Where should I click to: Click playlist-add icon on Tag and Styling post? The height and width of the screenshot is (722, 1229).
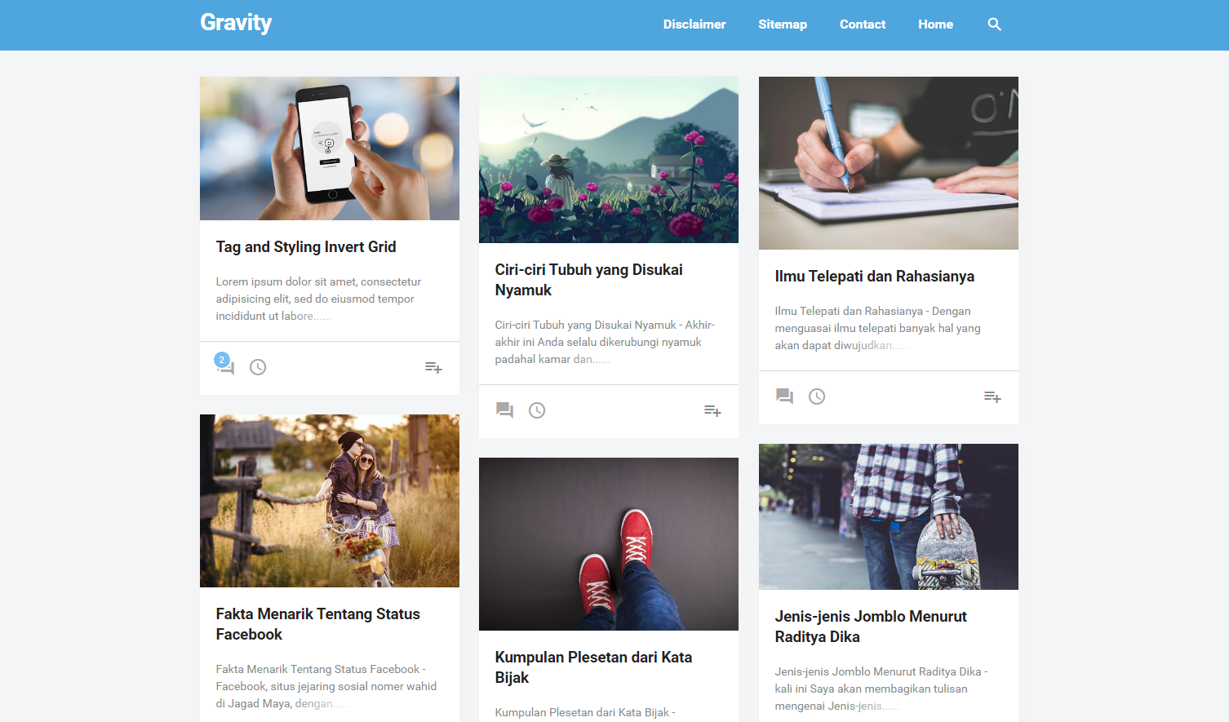433,368
